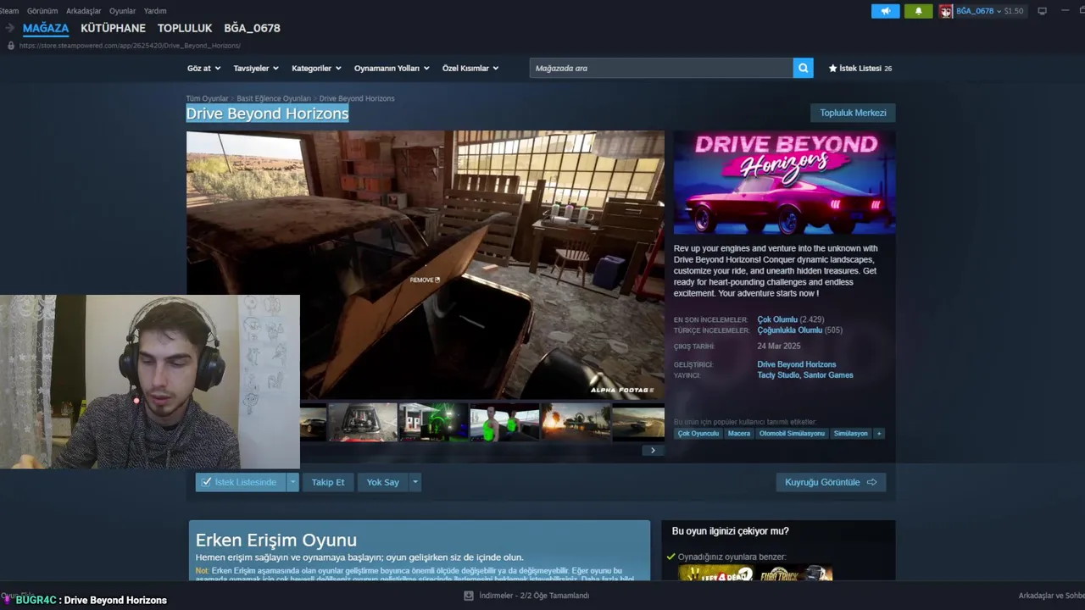The width and height of the screenshot is (1085, 610).
Task: Switch to the MAĞAZA tab
Action: (x=46, y=28)
